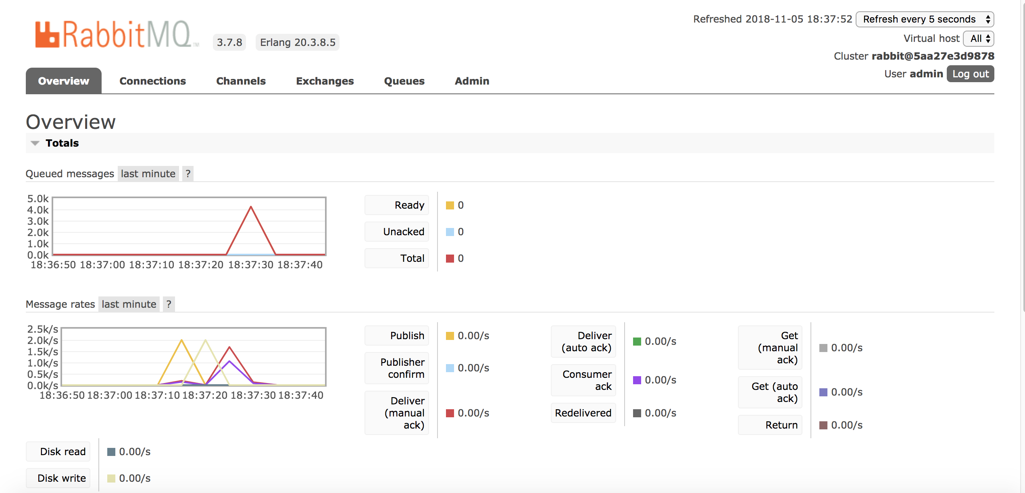Click the Total red color swatch
Screen dimensions: 1025x493
click(x=450, y=259)
